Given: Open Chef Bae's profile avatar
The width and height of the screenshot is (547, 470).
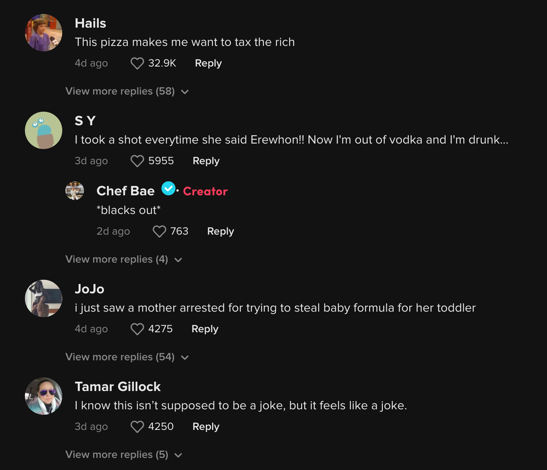Looking at the screenshot, I should [75, 190].
